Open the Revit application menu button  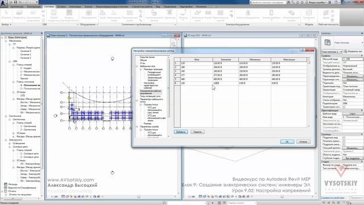coord(3,3)
